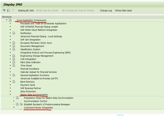Open documentation icon for Plant Data Collection
Screen dimensions: 164x116
pyautogui.click(x=14, y=62)
